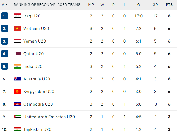Select the W column header

point(102,5)
